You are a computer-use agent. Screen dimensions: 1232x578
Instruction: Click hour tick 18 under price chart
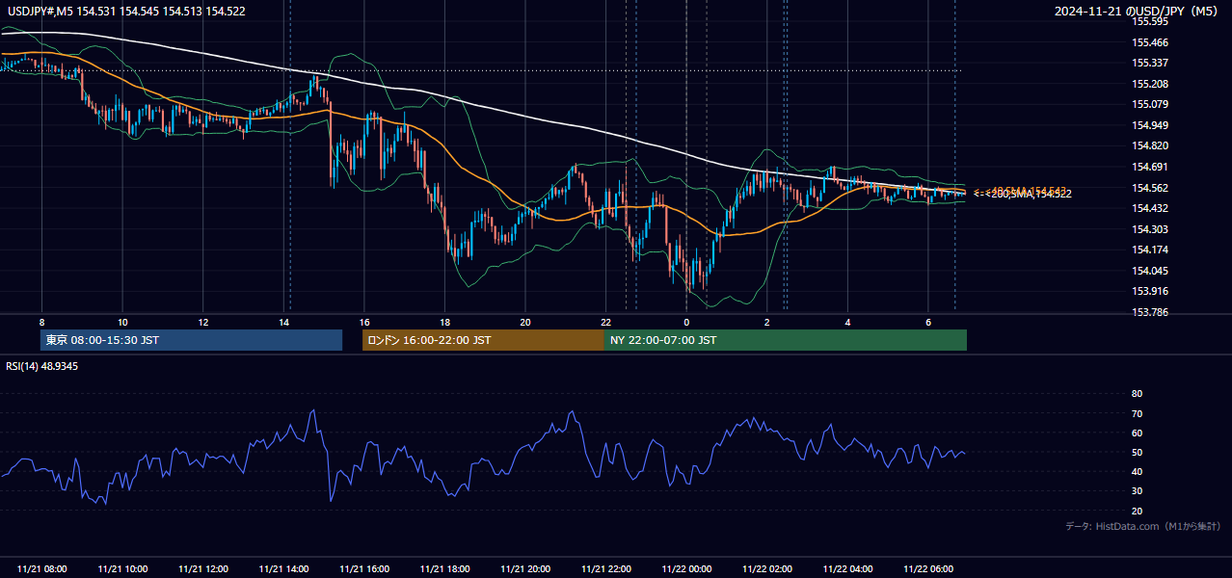pos(444,322)
